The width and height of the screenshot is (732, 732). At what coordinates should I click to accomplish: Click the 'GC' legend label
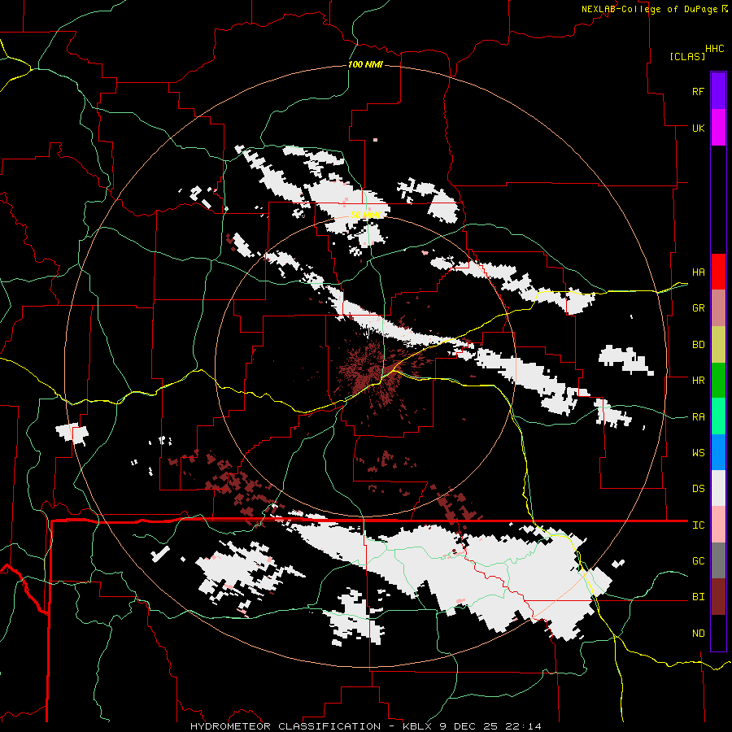[698, 561]
